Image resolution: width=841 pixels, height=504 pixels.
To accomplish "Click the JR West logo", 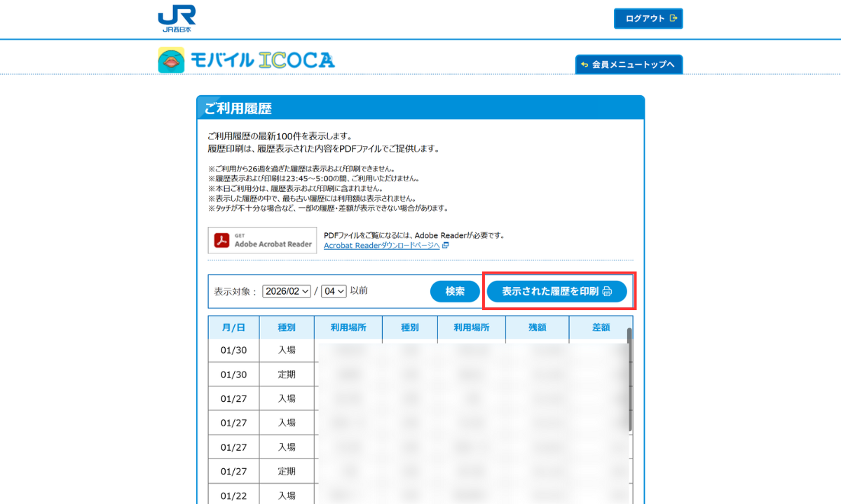I will click(x=177, y=19).
